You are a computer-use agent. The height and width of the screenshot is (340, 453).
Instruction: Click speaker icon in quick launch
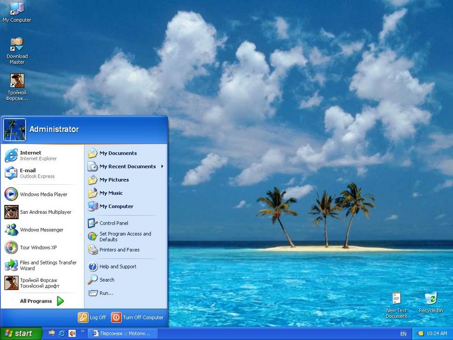[72, 333]
